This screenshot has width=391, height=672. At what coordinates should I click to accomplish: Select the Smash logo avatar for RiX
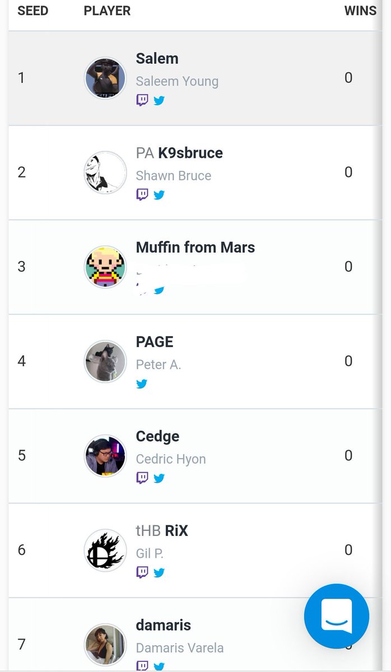(x=105, y=550)
